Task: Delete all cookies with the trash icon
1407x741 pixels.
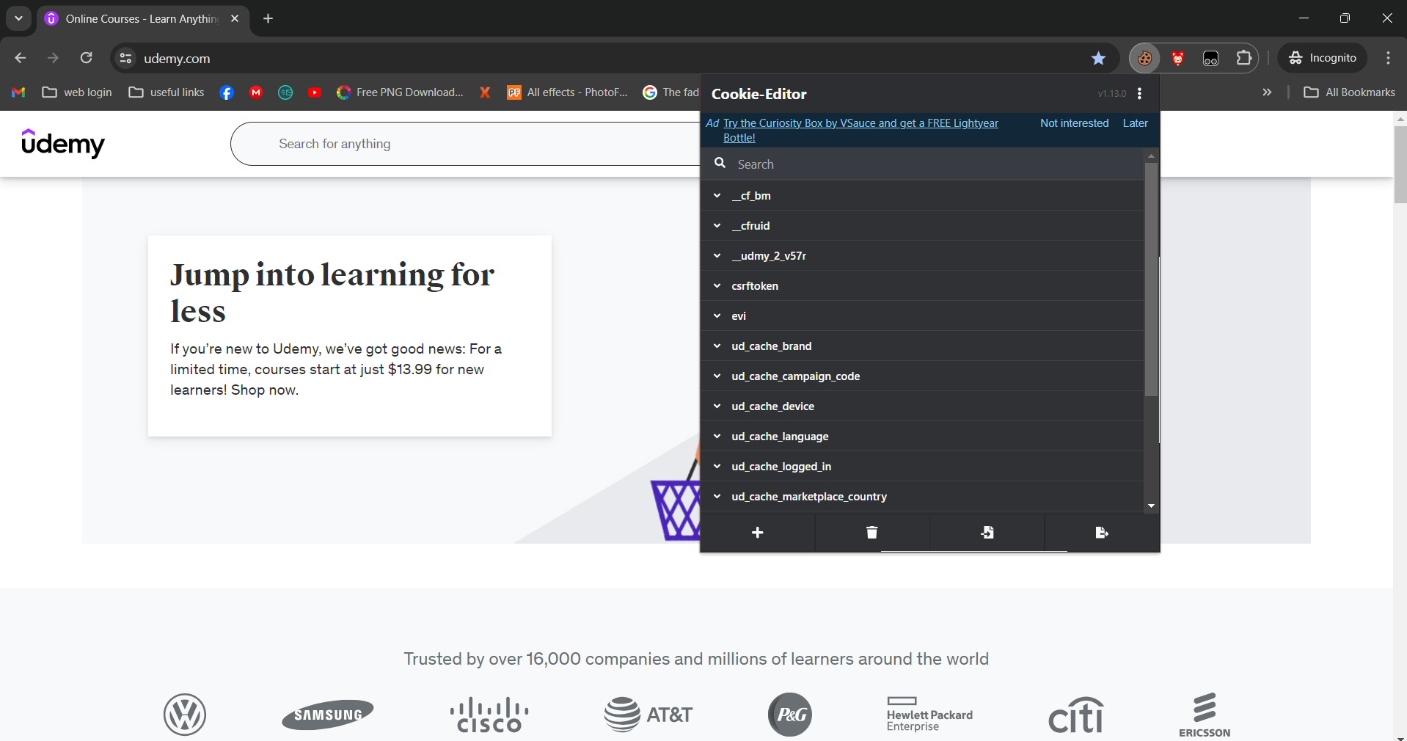Action: [x=872, y=533]
